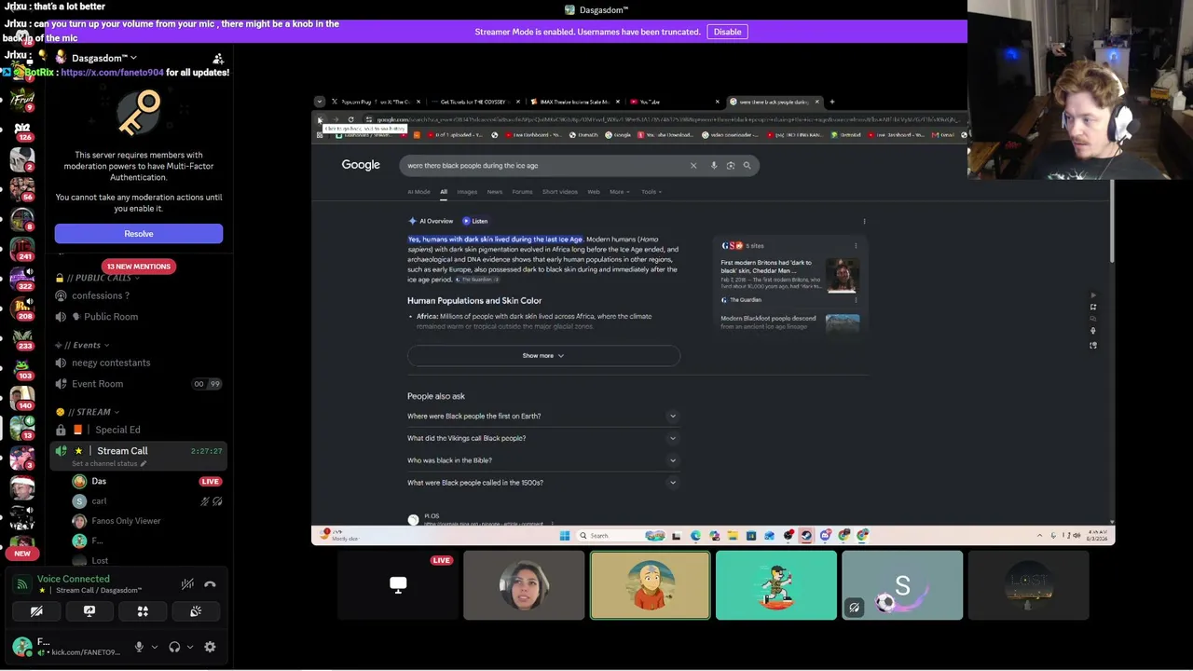1193x671 pixels.
Task: Collapse the // Events category
Action: (x=82, y=345)
